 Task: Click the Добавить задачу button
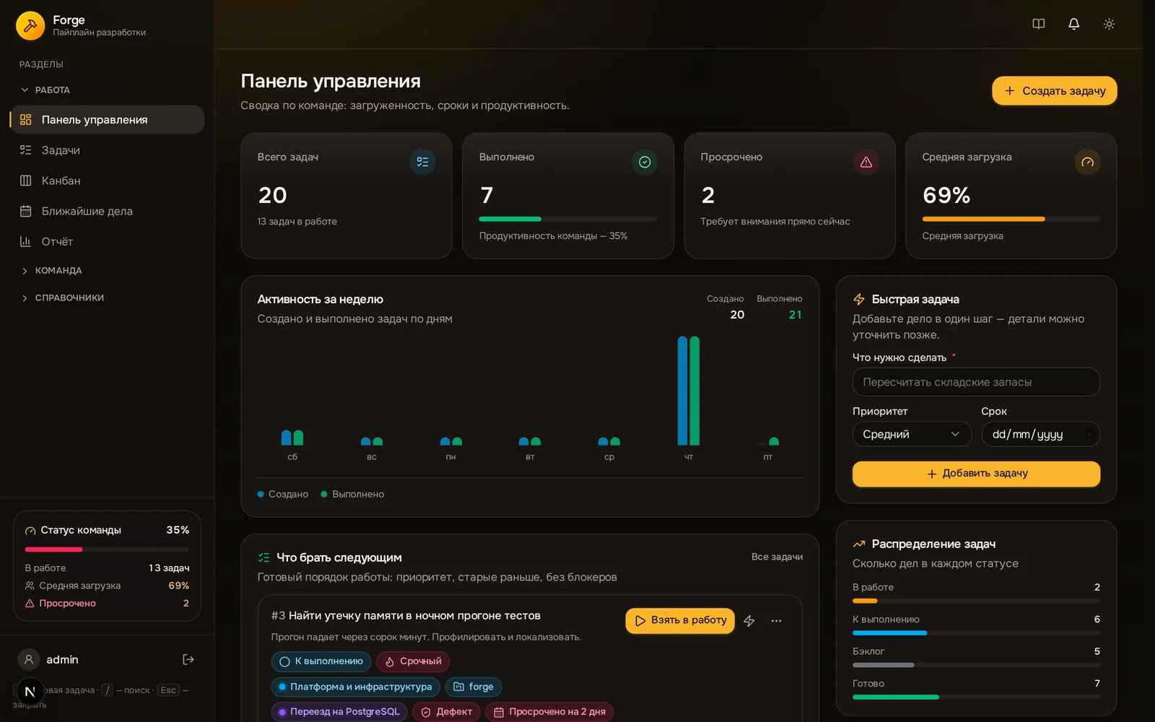coord(976,474)
